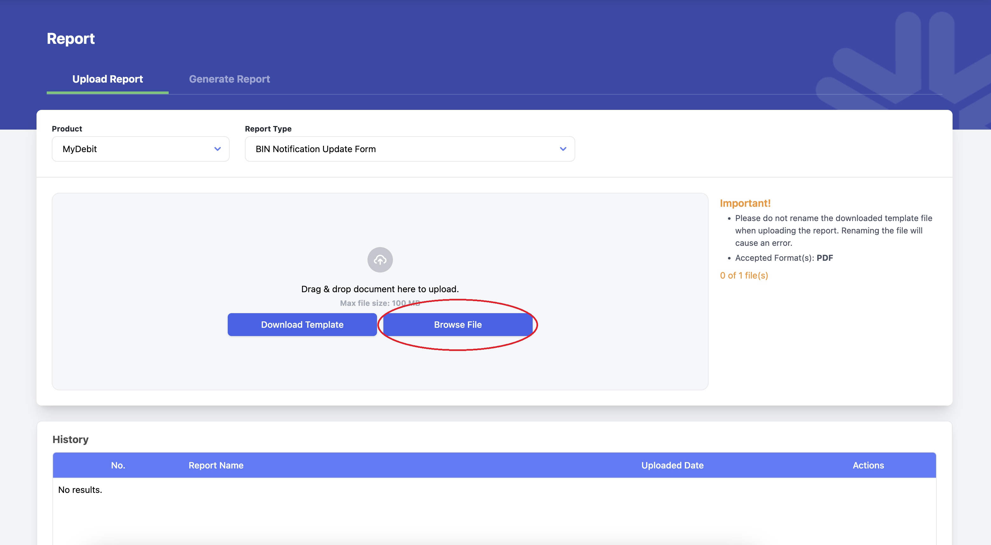The width and height of the screenshot is (991, 545).
Task: Click the No. column header
Action: pyautogui.click(x=118, y=465)
